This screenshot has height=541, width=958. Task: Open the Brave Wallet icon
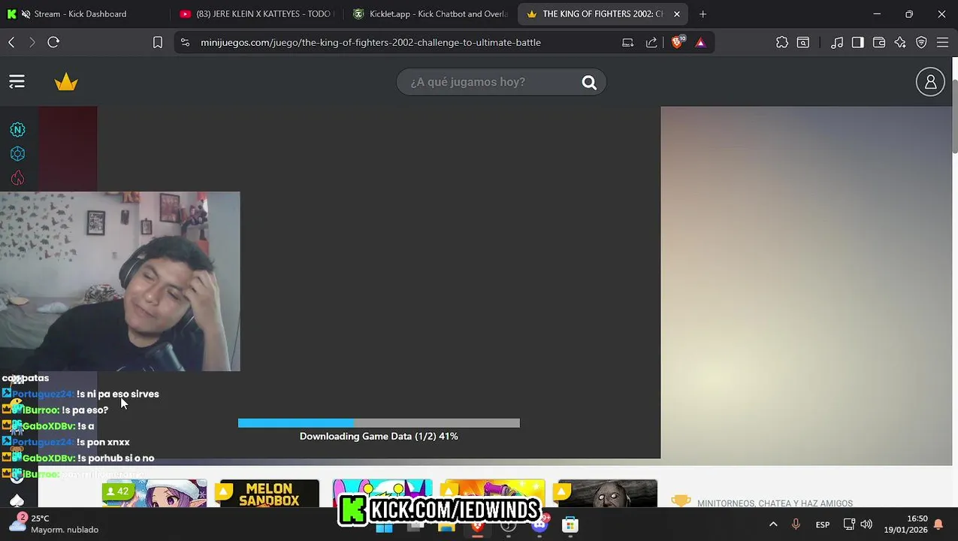(878, 42)
